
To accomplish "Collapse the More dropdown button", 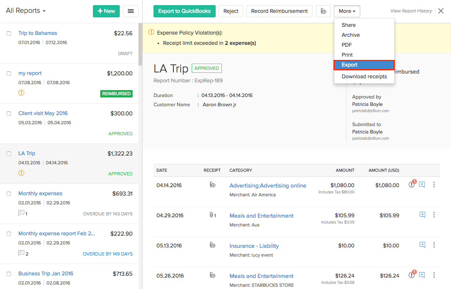I will pos(347,11).
